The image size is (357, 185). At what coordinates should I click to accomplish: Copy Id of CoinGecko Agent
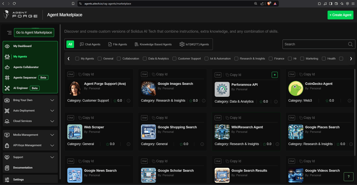pos(307,74)
